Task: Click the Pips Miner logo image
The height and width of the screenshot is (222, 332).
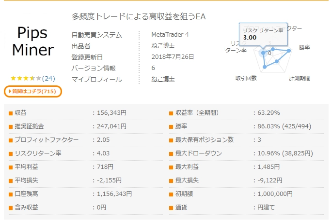Action: pos(33,41)
